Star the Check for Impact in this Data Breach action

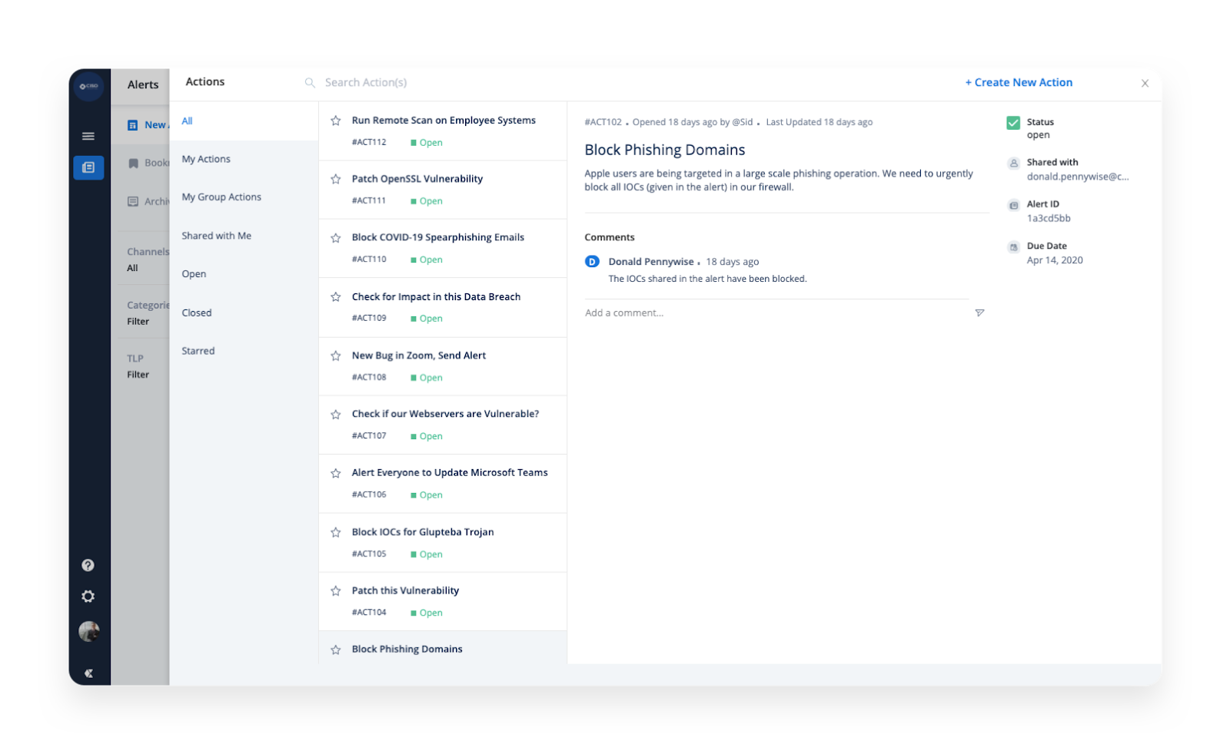tap(336, 297)
